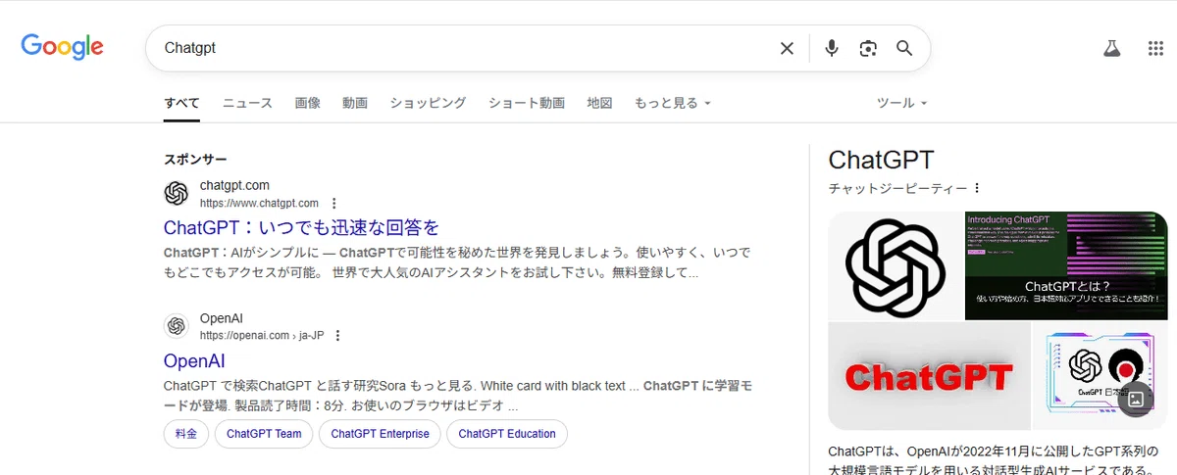1177x475 pixels.
Task: Click the ChatGPT Team sitelink chip
Action: (x=264, y=434)
